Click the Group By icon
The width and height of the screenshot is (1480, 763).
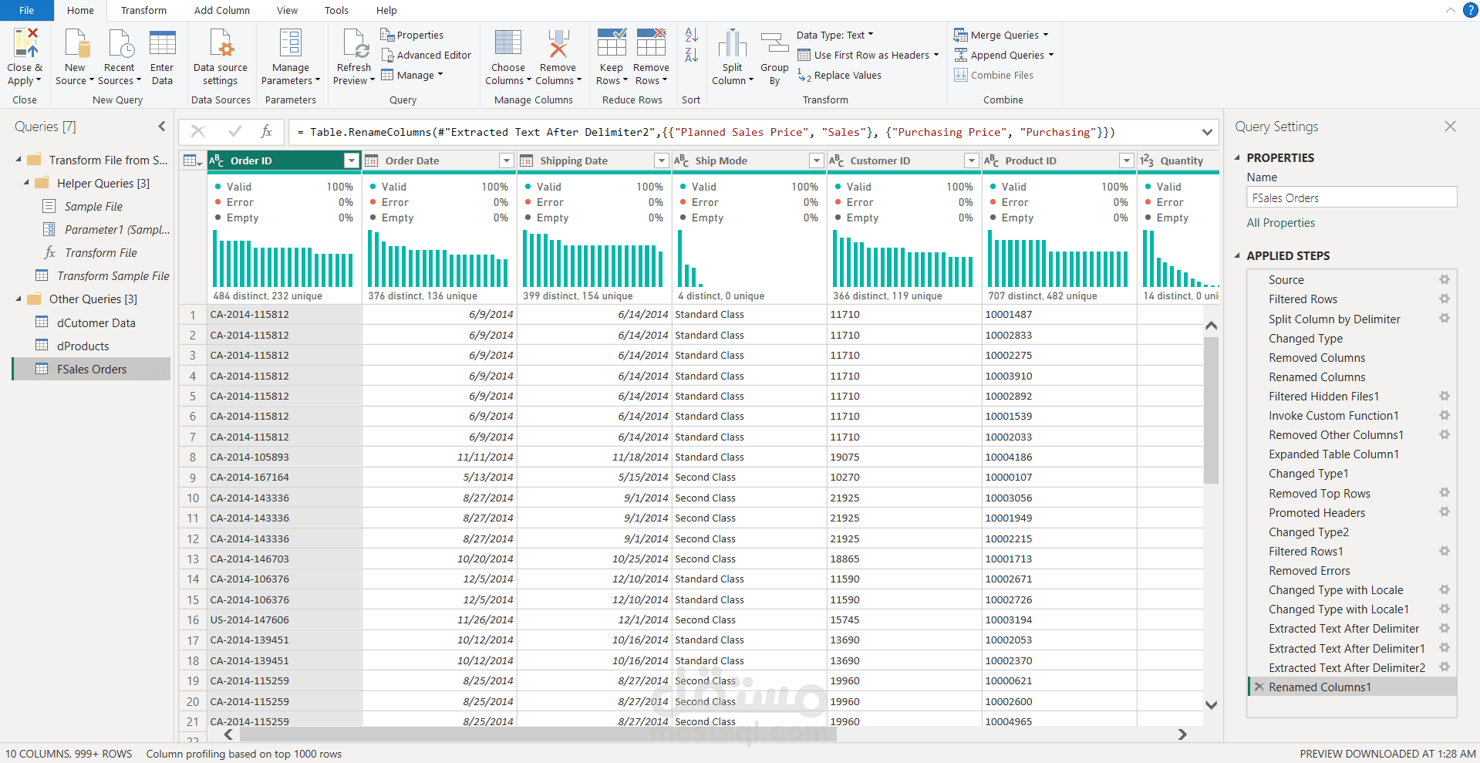[x=774, y=44]
